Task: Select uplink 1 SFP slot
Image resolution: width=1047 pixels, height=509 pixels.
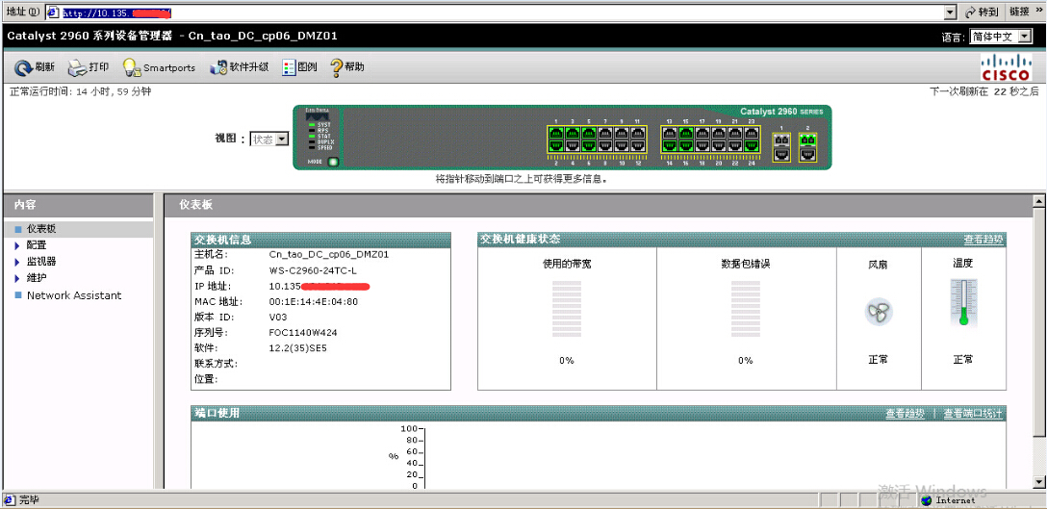Action: tap(781, 140)
